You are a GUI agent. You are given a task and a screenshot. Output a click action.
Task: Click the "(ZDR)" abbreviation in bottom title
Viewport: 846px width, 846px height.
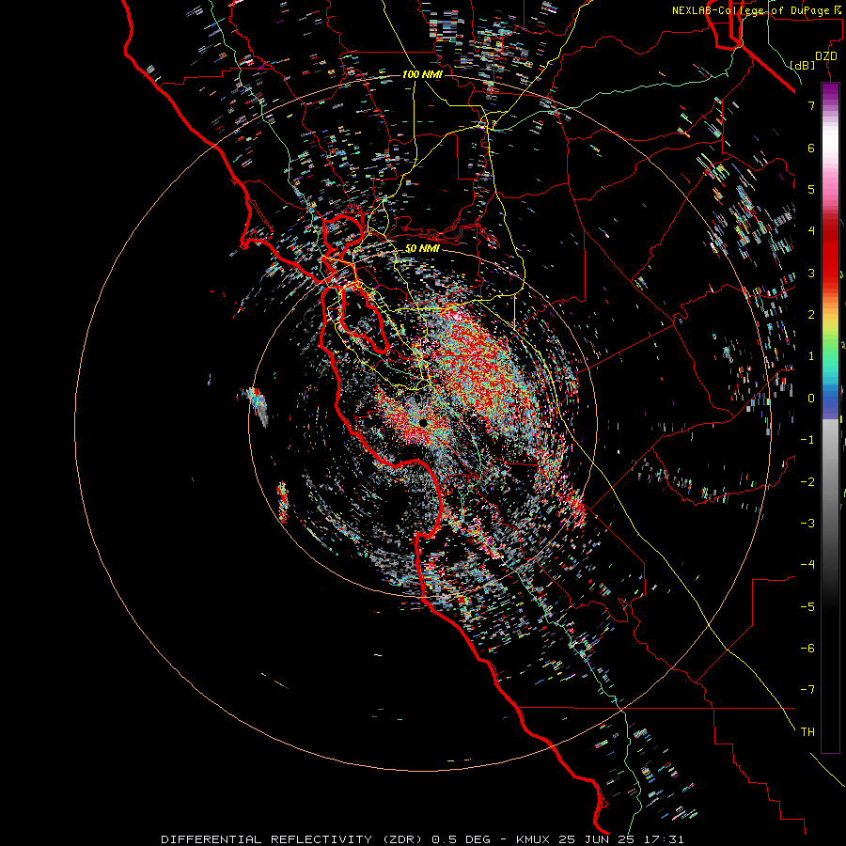point(402,839)
